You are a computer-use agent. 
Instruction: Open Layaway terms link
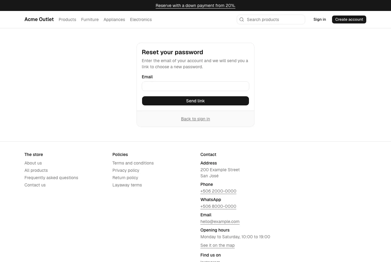click(x=127, y=185)
